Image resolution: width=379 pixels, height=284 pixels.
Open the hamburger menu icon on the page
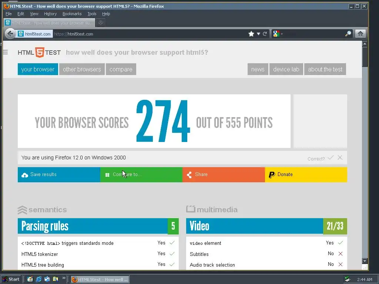(5, 52)
